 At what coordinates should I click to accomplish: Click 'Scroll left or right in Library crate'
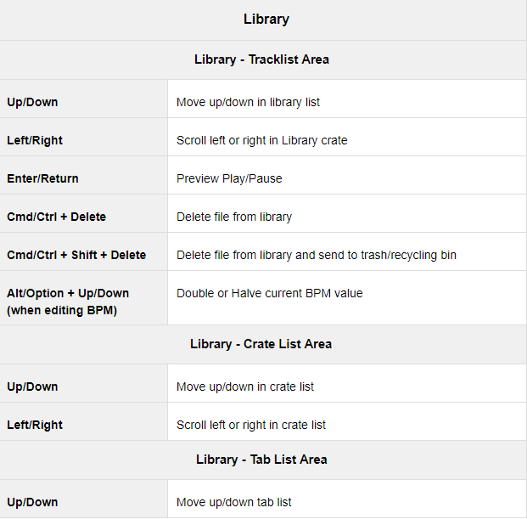(262, 140)
